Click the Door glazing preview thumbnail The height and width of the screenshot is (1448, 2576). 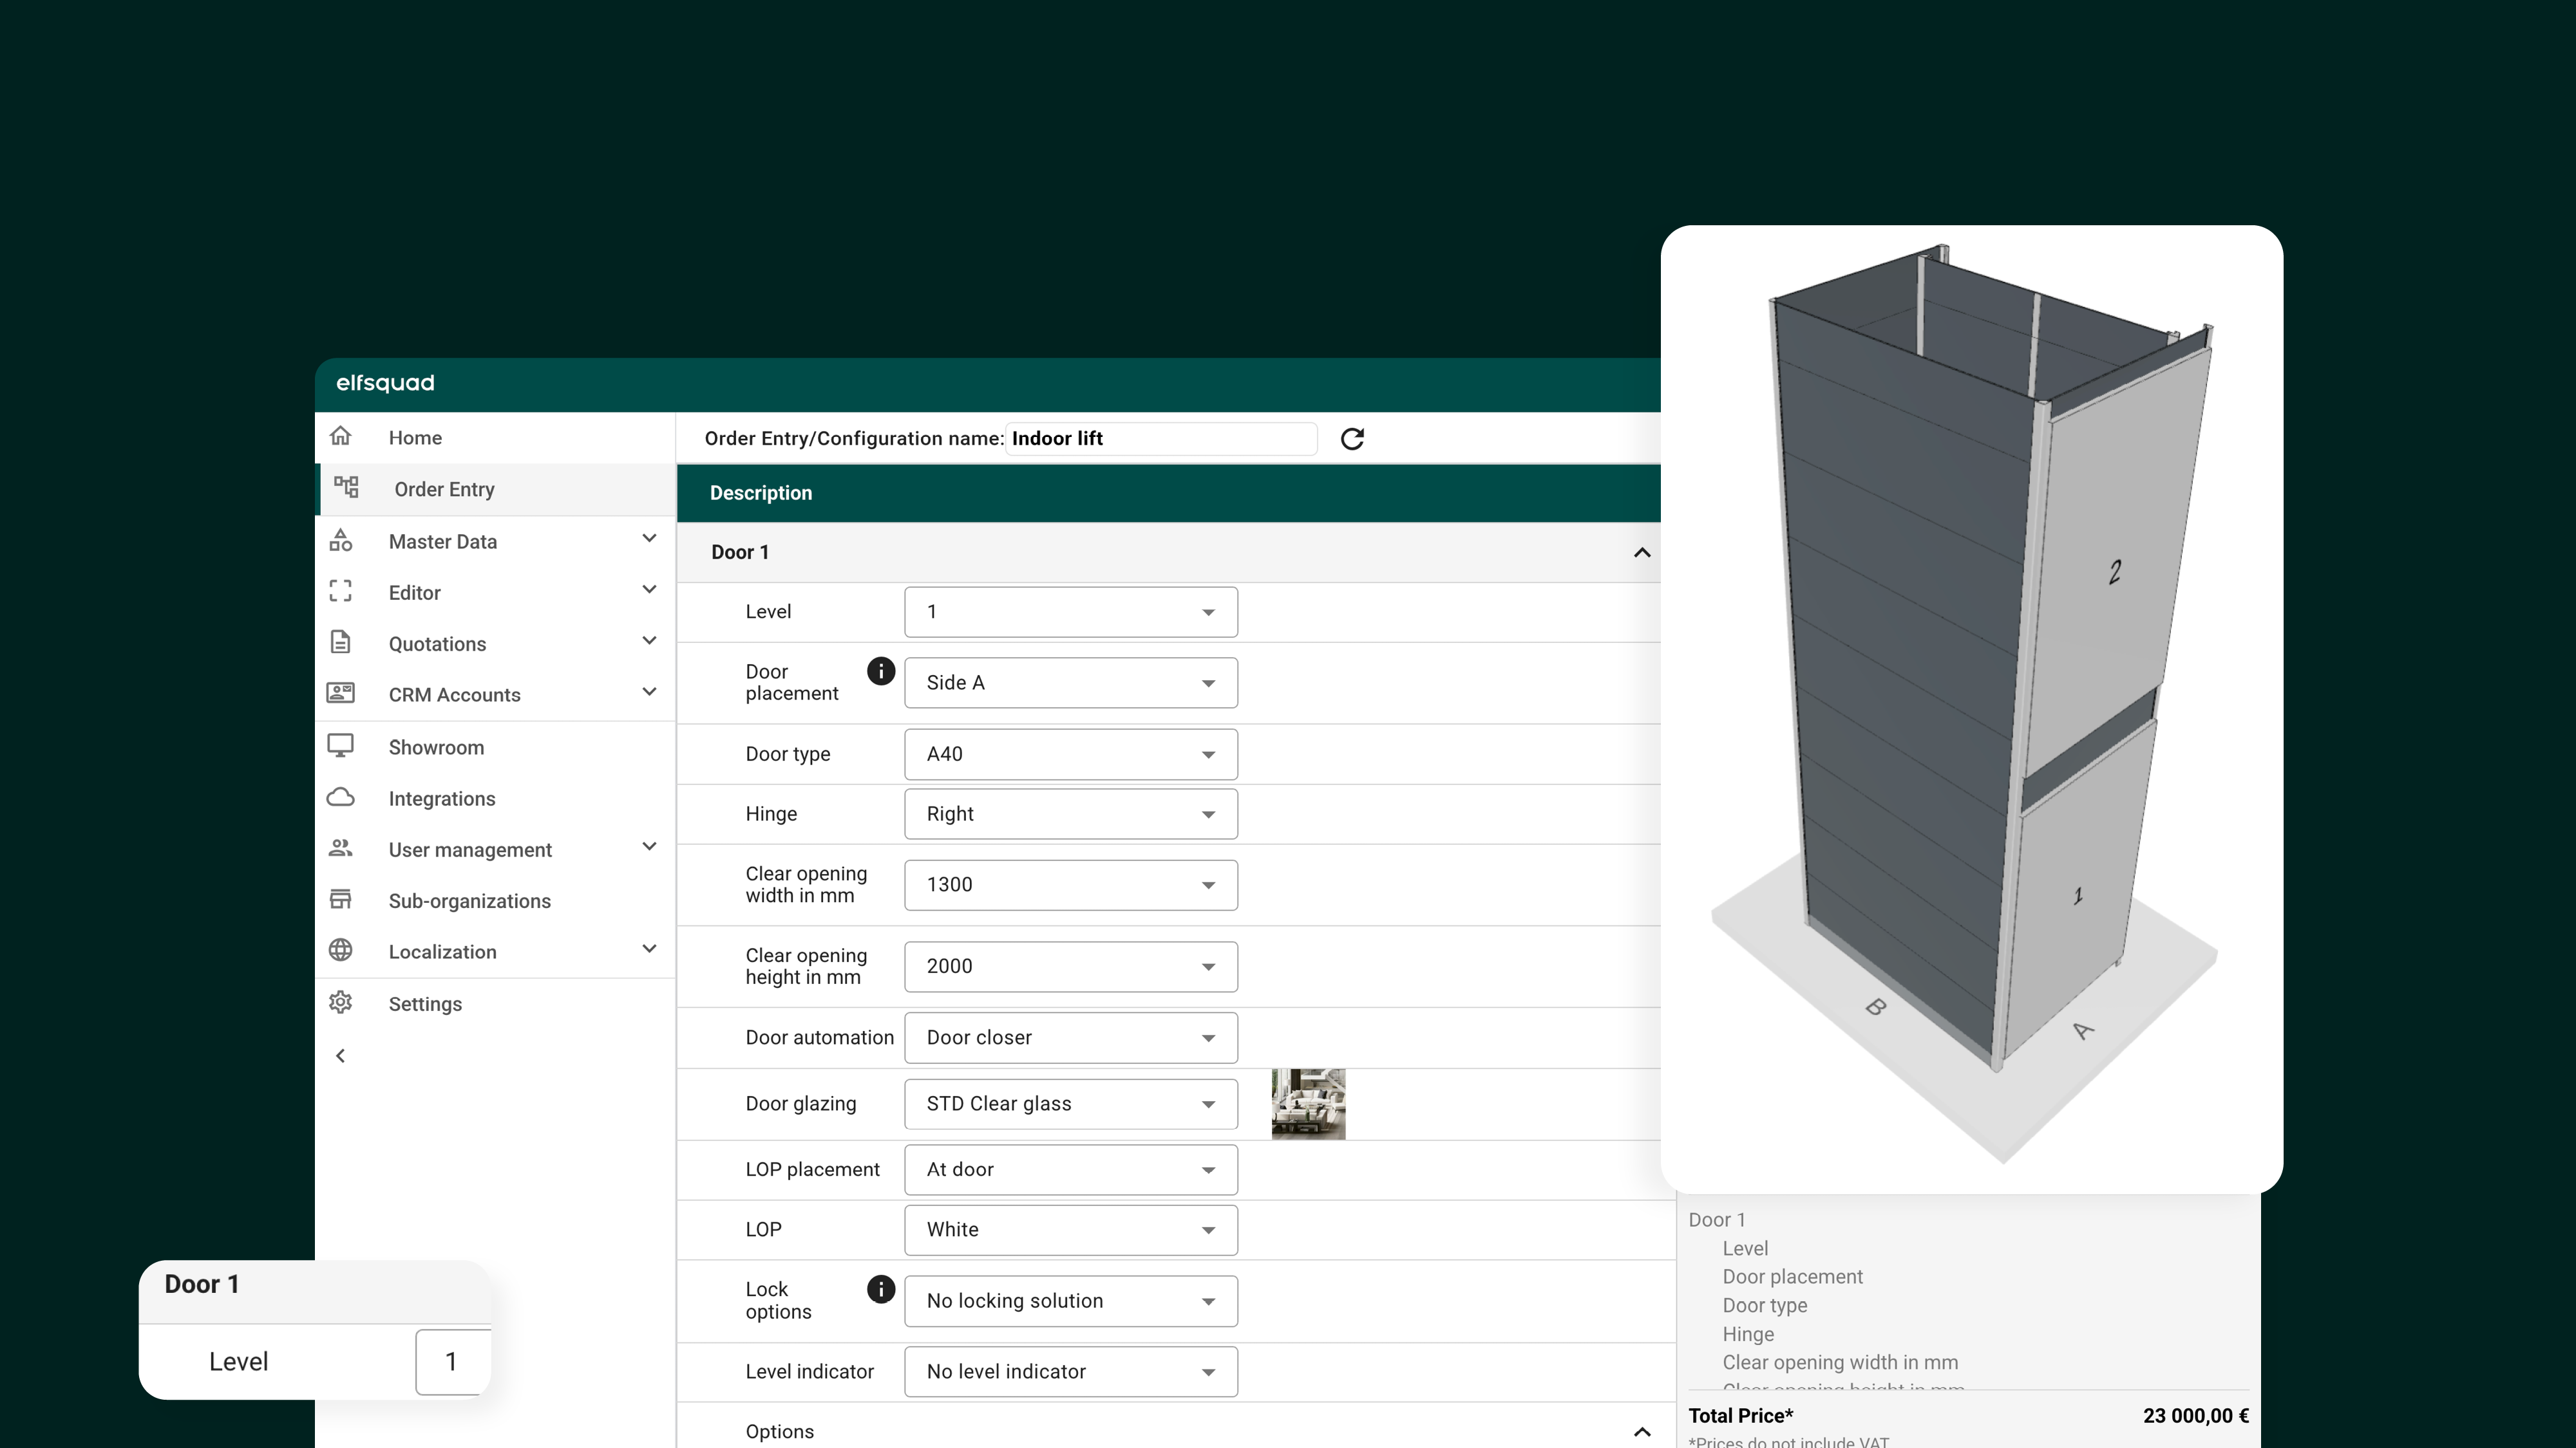pos(1308,1103)
